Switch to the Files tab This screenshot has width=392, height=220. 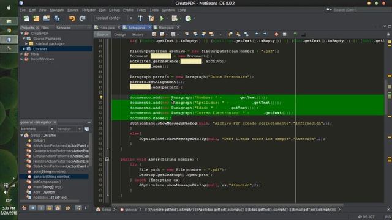[45, 28]
